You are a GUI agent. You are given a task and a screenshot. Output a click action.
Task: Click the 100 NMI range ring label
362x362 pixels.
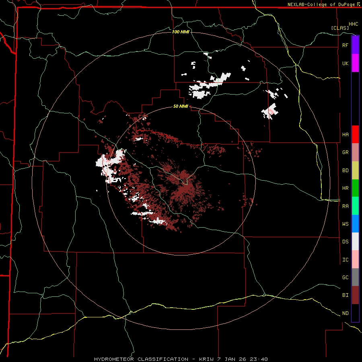click(x=181, y=32)
